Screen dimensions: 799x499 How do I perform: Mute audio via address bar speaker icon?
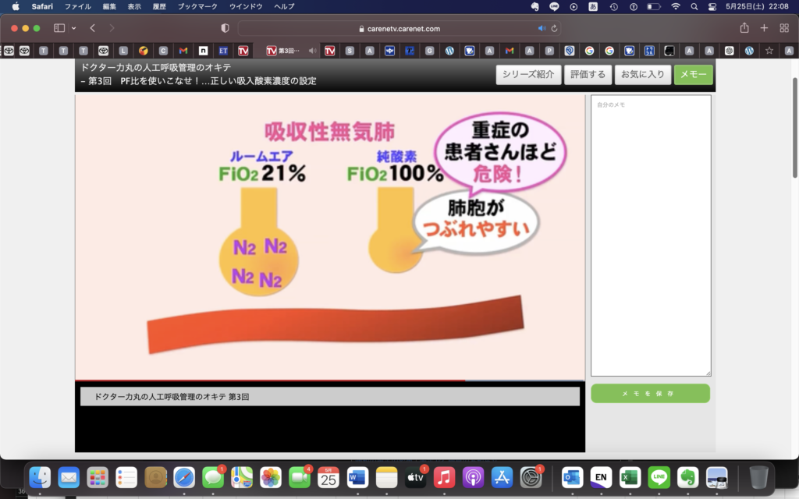click(542, 28)
